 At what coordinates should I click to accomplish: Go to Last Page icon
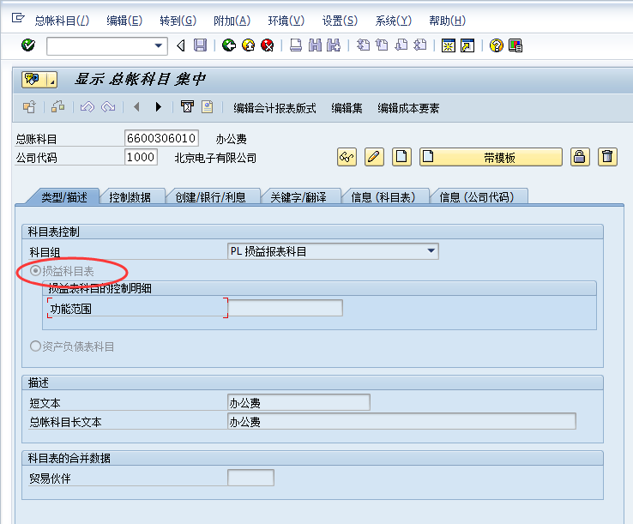(419, 45)
